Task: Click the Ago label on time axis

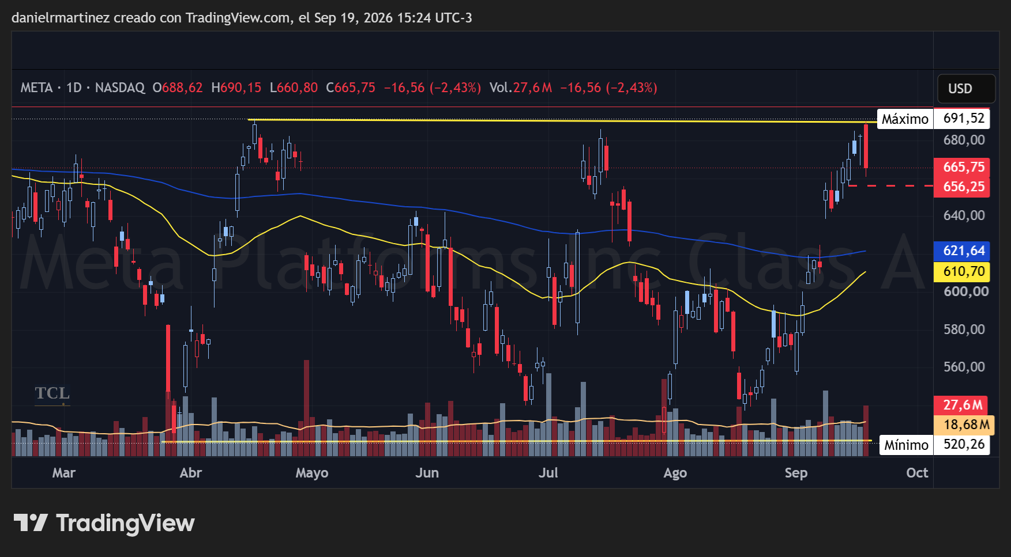Action: [675, 473]
